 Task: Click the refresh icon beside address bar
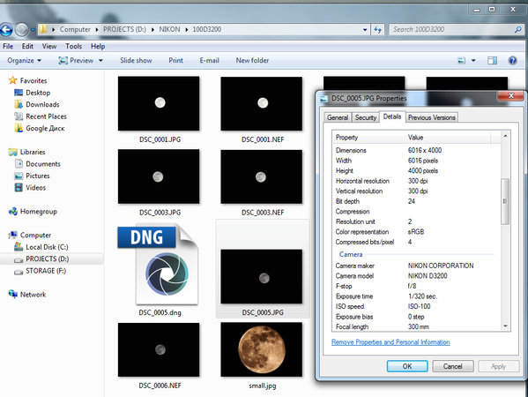377,30
